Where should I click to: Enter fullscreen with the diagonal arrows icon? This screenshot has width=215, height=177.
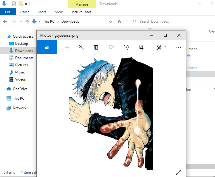(x=178, y=173)
